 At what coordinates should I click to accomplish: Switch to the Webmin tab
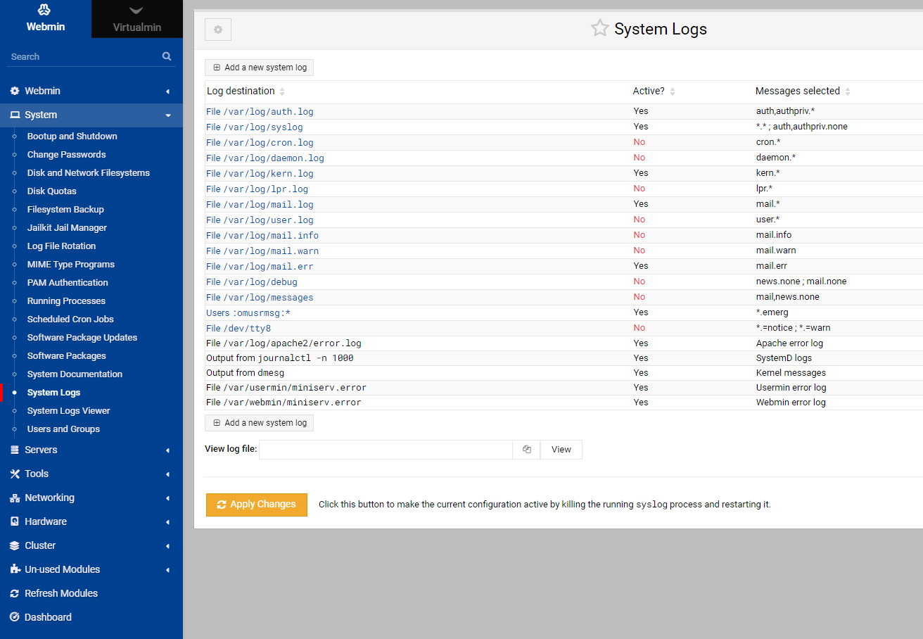[x=46, y=19]
